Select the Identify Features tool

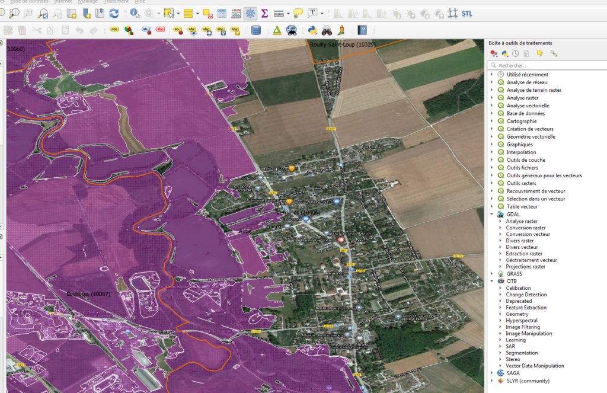pyautogui.click(x=133, y=12)
